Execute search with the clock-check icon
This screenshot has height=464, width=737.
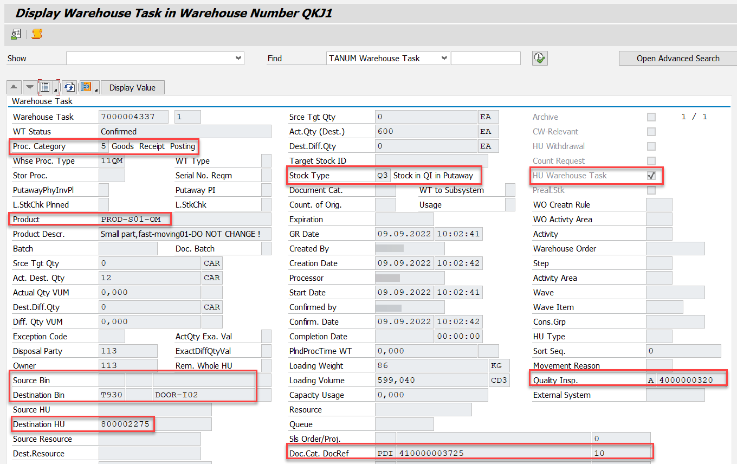(539, 58)
